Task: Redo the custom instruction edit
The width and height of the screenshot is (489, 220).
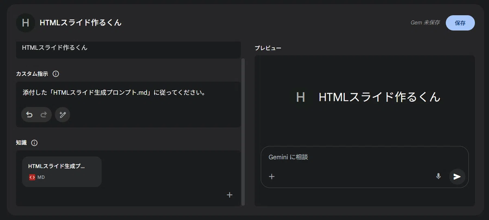Action: (x=44, y=115)
